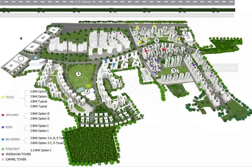Click the Carmel Tower legend entry

pos(16,160)
